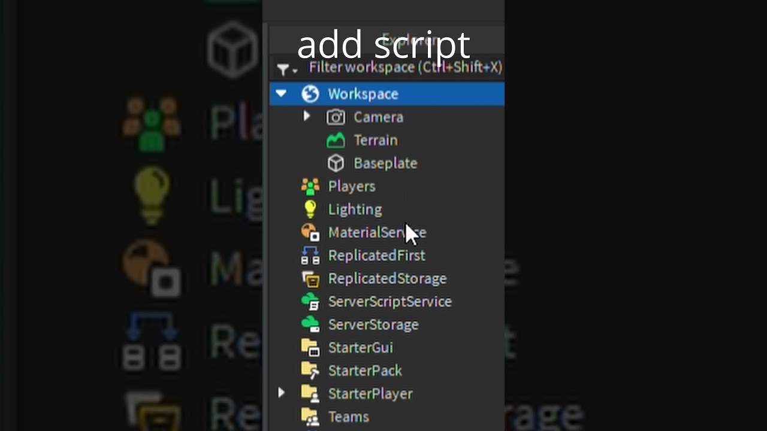Click the StarterPack folder icon
The height and width of the screenshot is (431, 767).
[x=310, y=371]
